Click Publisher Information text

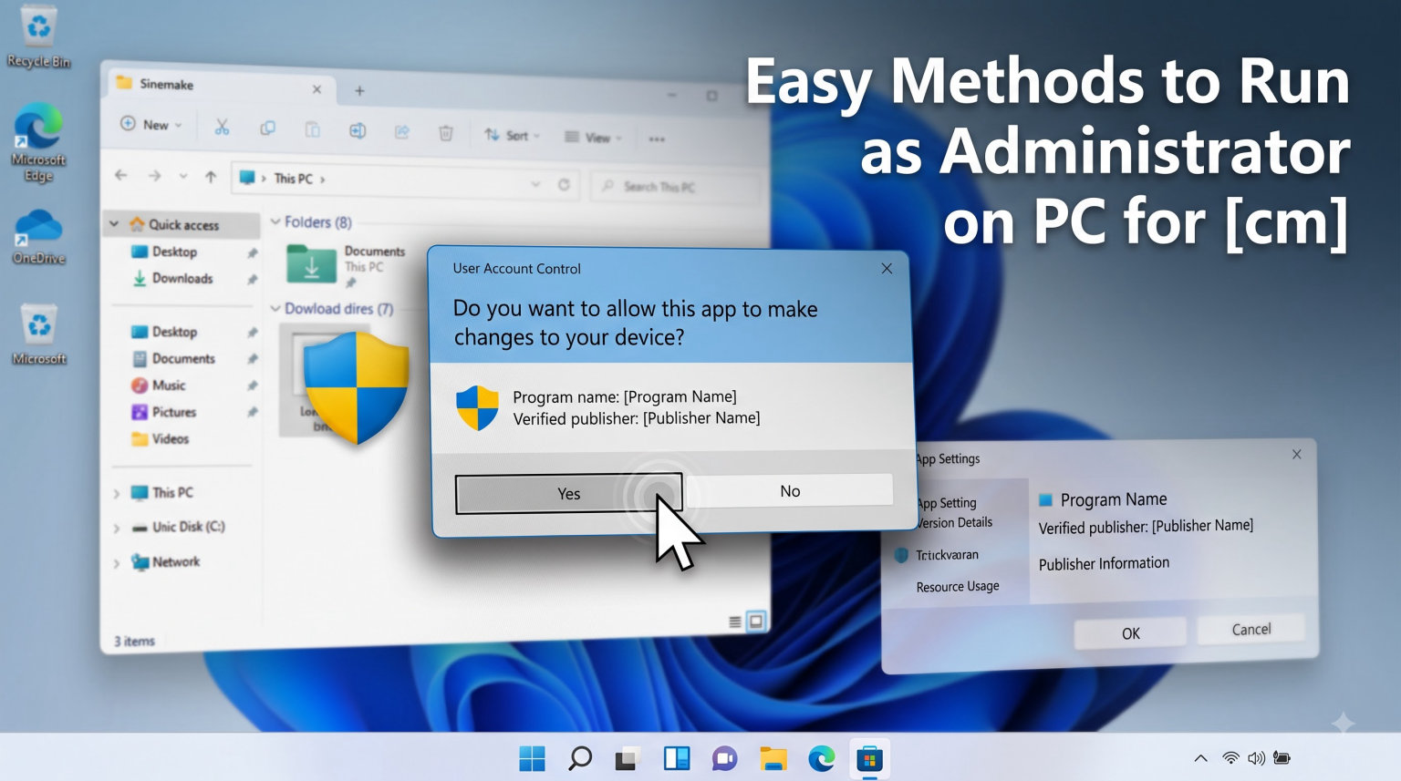(x=1104, y=564)
